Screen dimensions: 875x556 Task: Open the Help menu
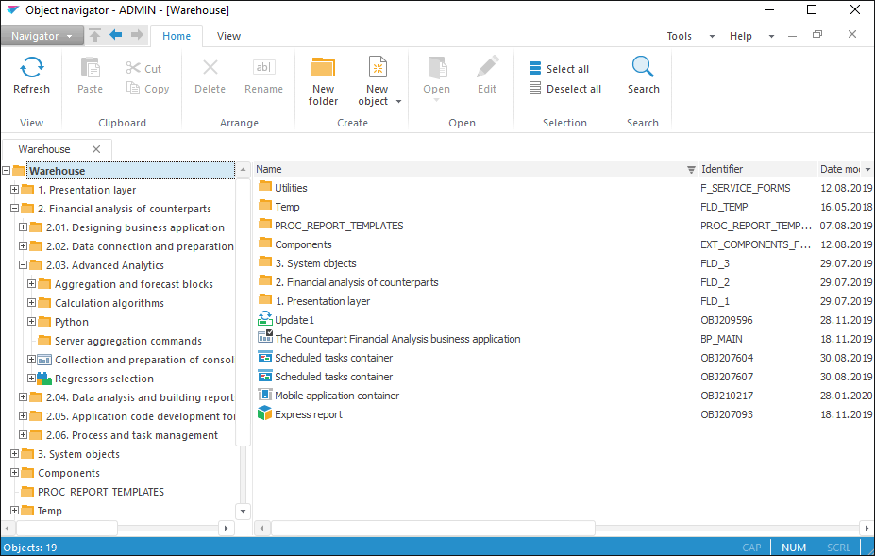tap(741, 36)
